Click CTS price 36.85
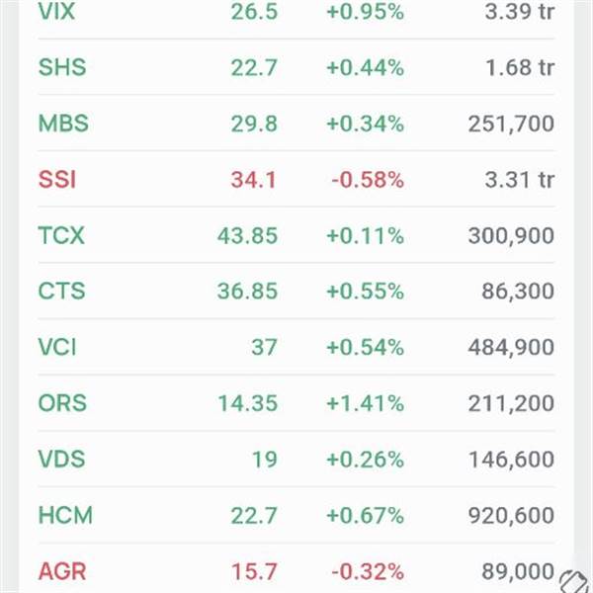593x593 pixels. 247,292
